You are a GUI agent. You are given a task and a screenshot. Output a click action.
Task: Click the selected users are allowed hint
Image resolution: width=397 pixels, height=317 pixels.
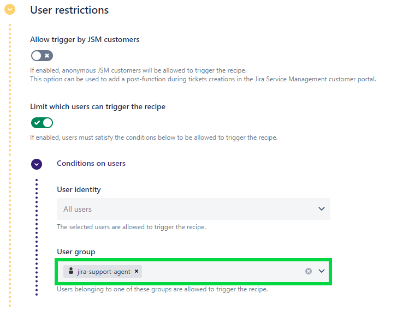(x=131, y=227)
